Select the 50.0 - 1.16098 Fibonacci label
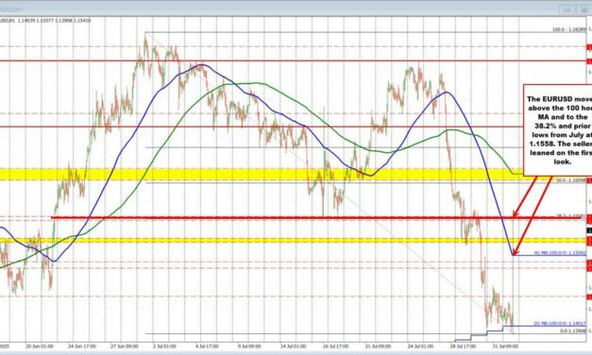This screenshot has width=592, height=355. (x=571, y=180)
